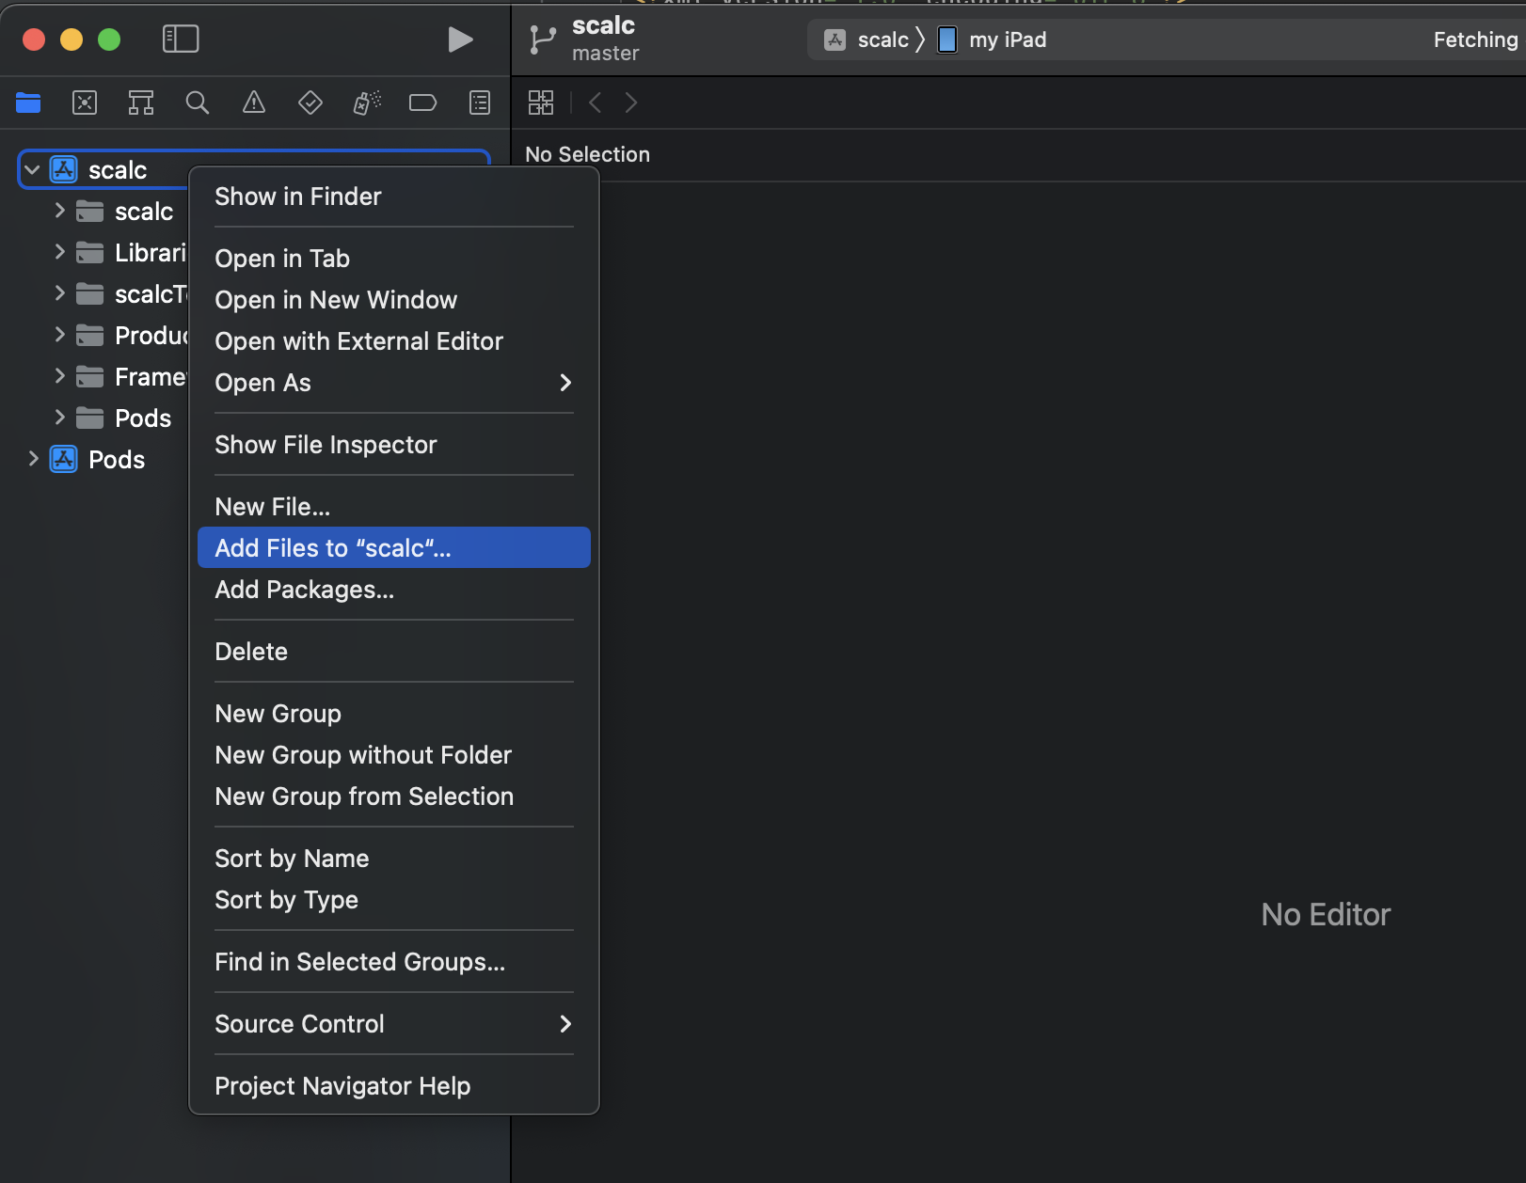Open the Report navigator
The image size is (1526, 1183).
[x=480, y=103]
